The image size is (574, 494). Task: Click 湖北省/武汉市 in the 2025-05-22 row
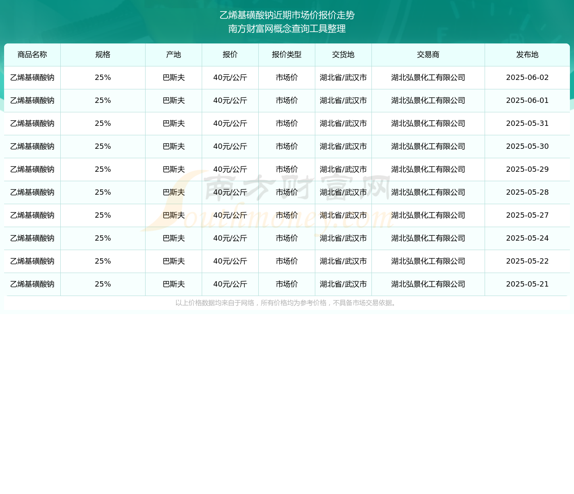(x=343, y=261)
